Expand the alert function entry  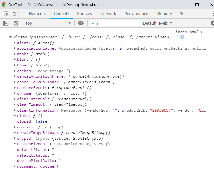pos(14,43)
